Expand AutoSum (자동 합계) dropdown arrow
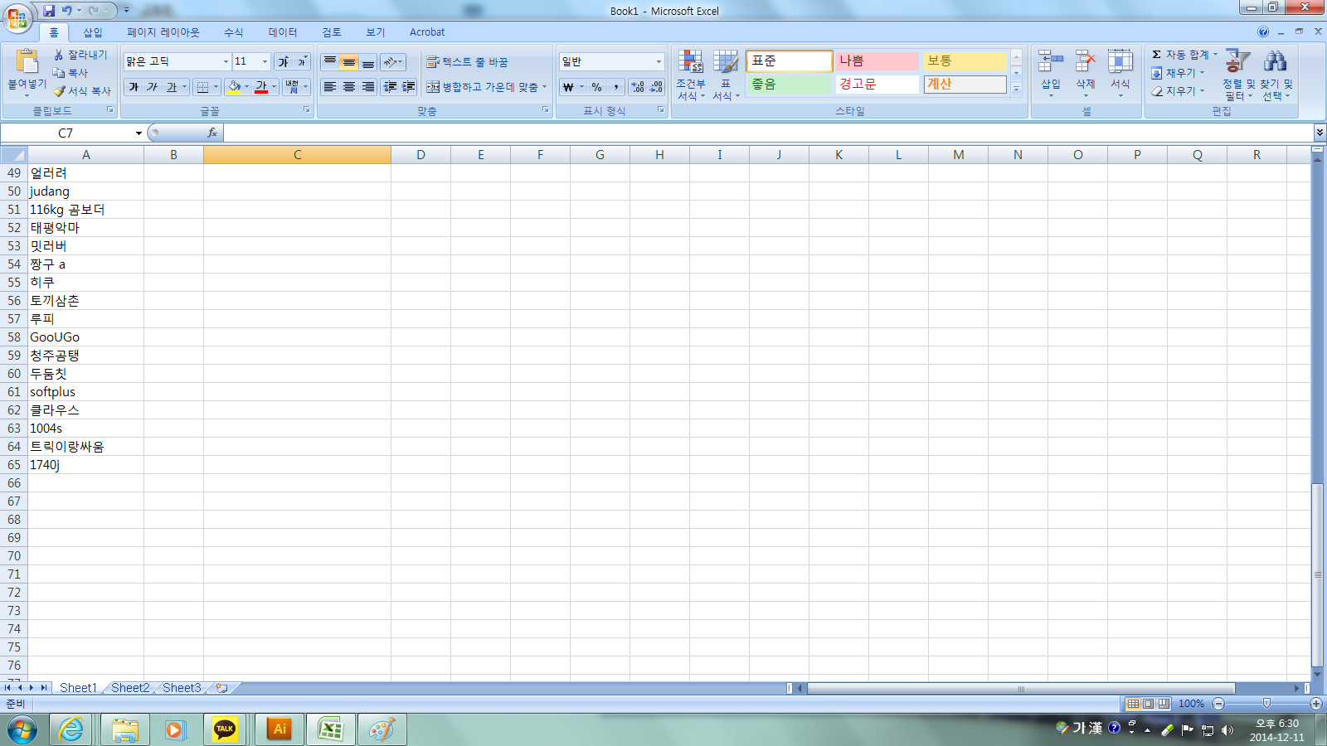The image size is (1327, 746). click(1215, 55)
